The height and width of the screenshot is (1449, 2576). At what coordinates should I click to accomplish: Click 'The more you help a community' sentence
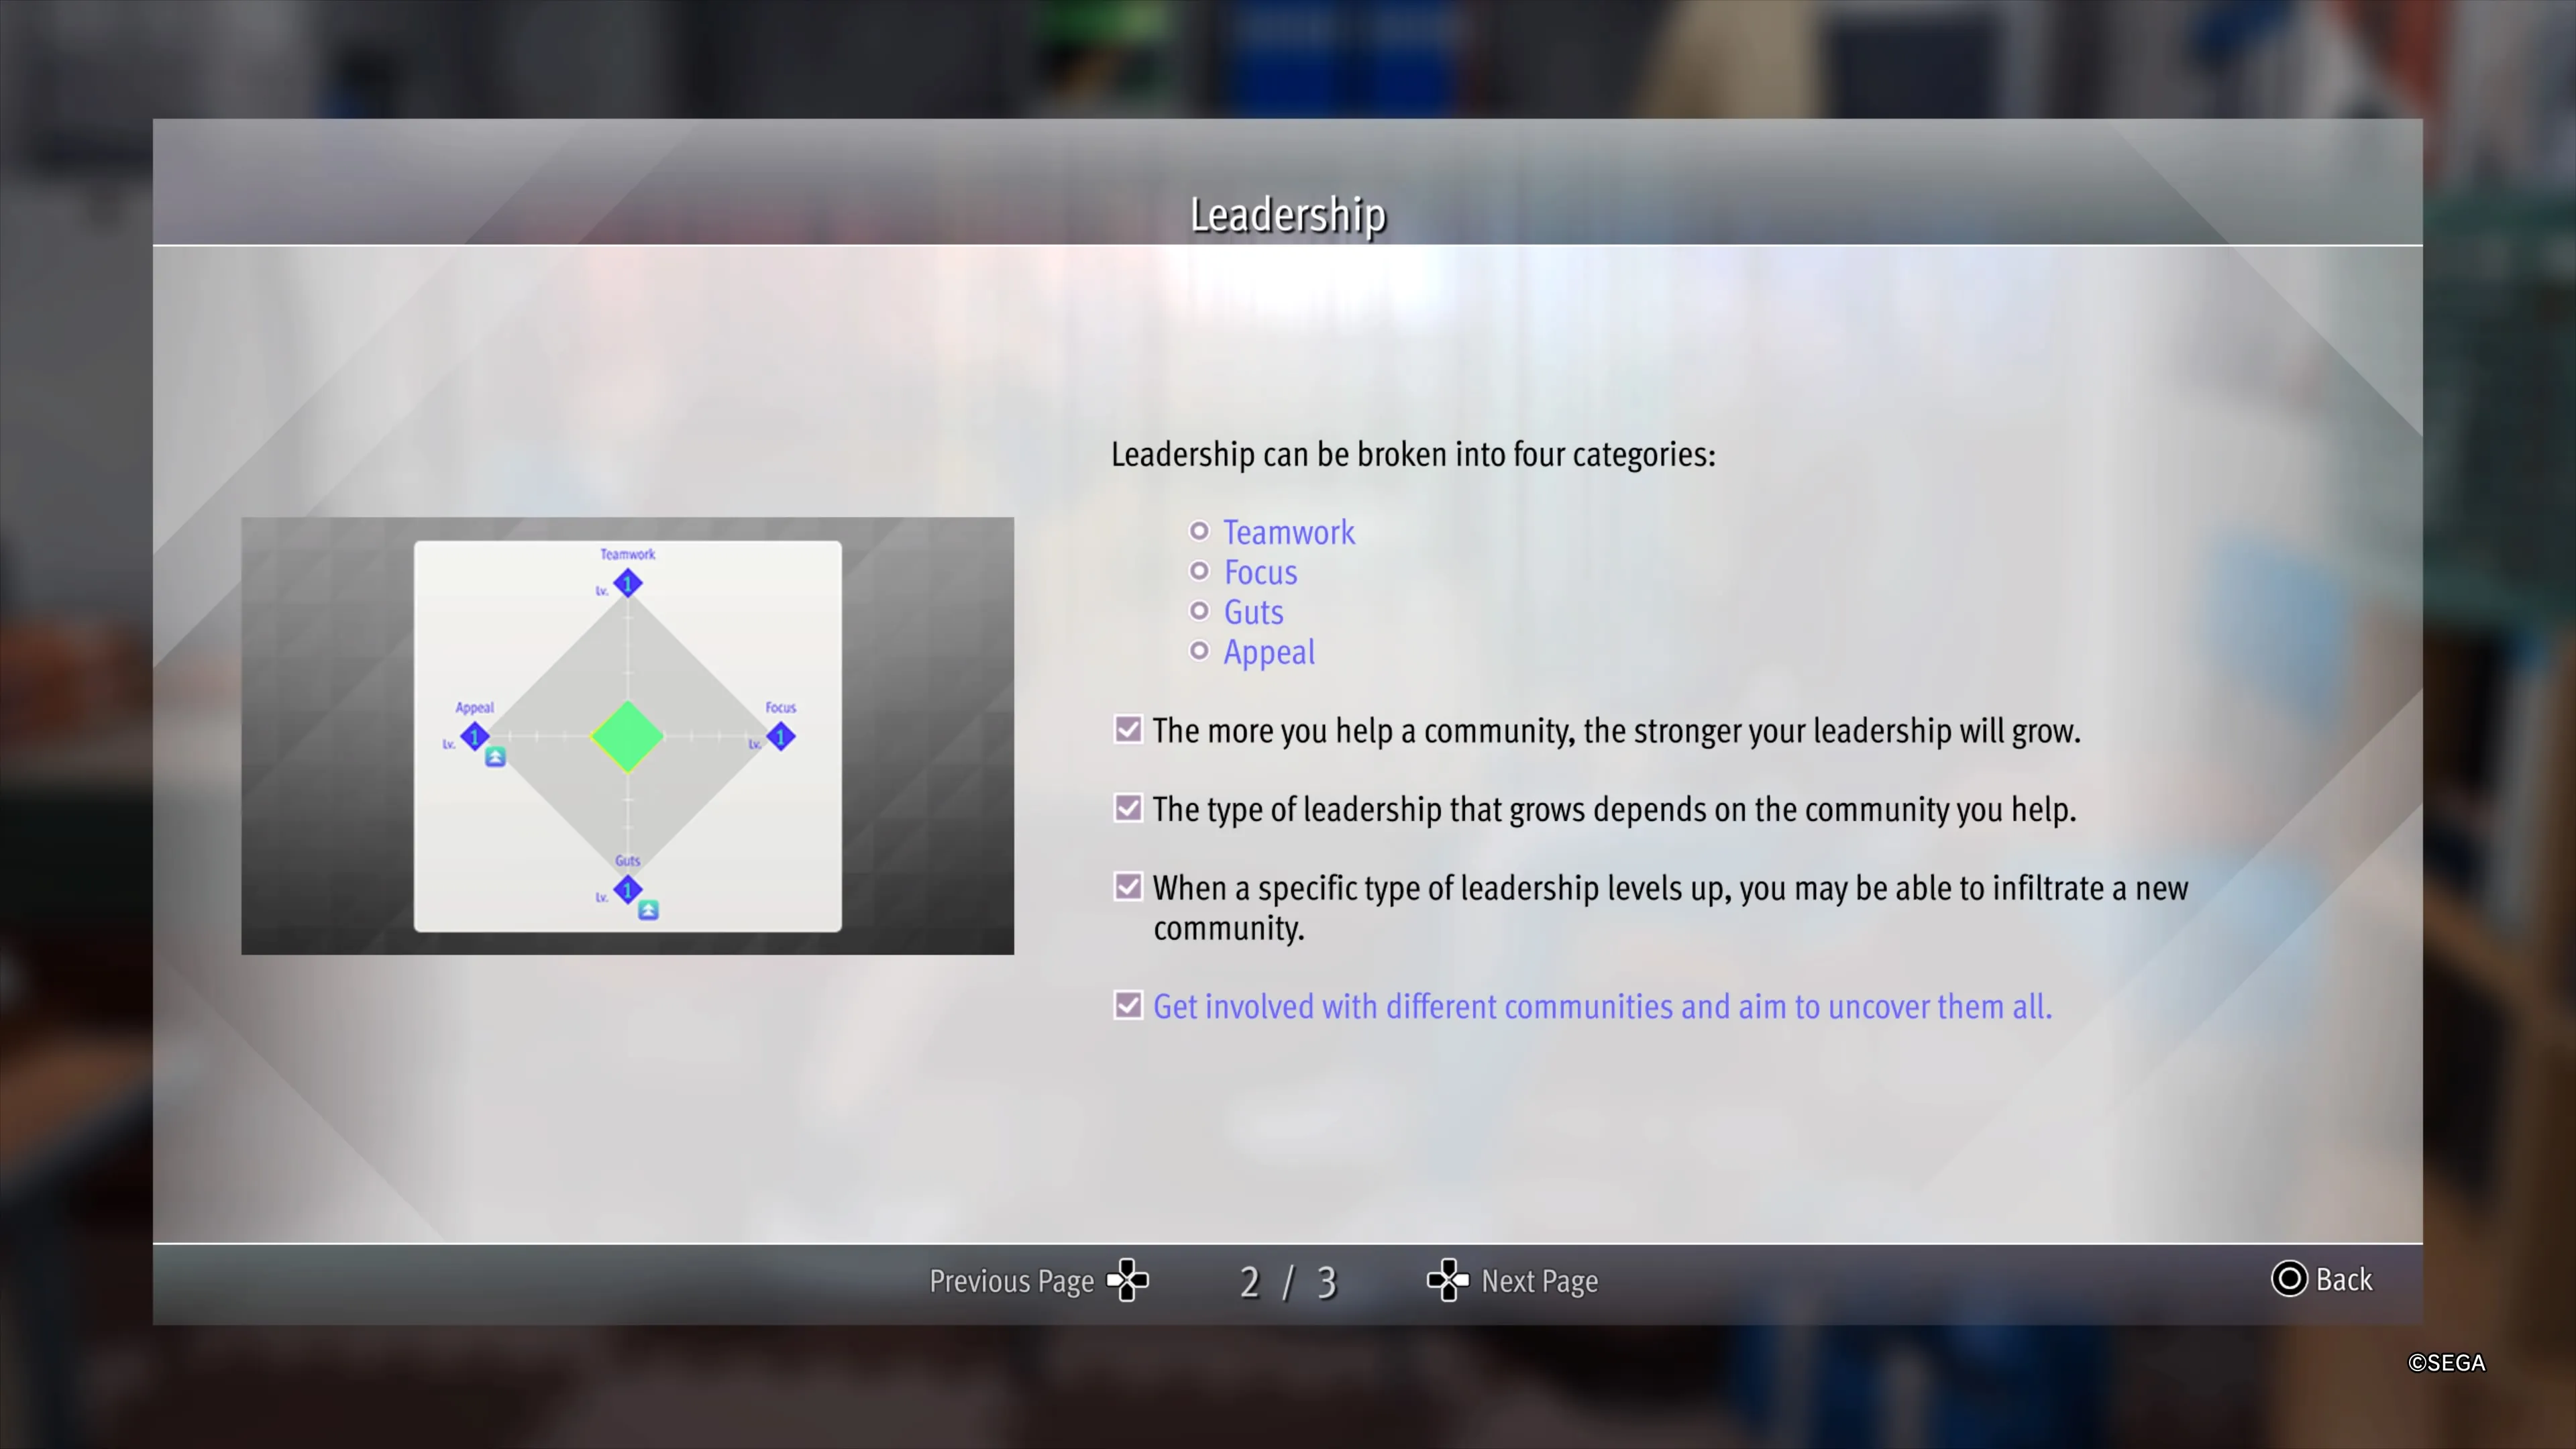(x=1616, y=731)
